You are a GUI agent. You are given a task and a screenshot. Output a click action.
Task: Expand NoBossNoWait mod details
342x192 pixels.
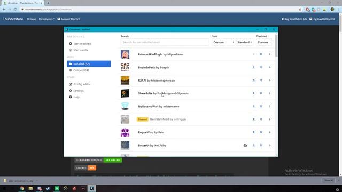pos(269,107)
